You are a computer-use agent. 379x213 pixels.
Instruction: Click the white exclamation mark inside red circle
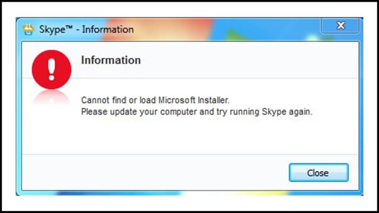[x=51, y=70]
